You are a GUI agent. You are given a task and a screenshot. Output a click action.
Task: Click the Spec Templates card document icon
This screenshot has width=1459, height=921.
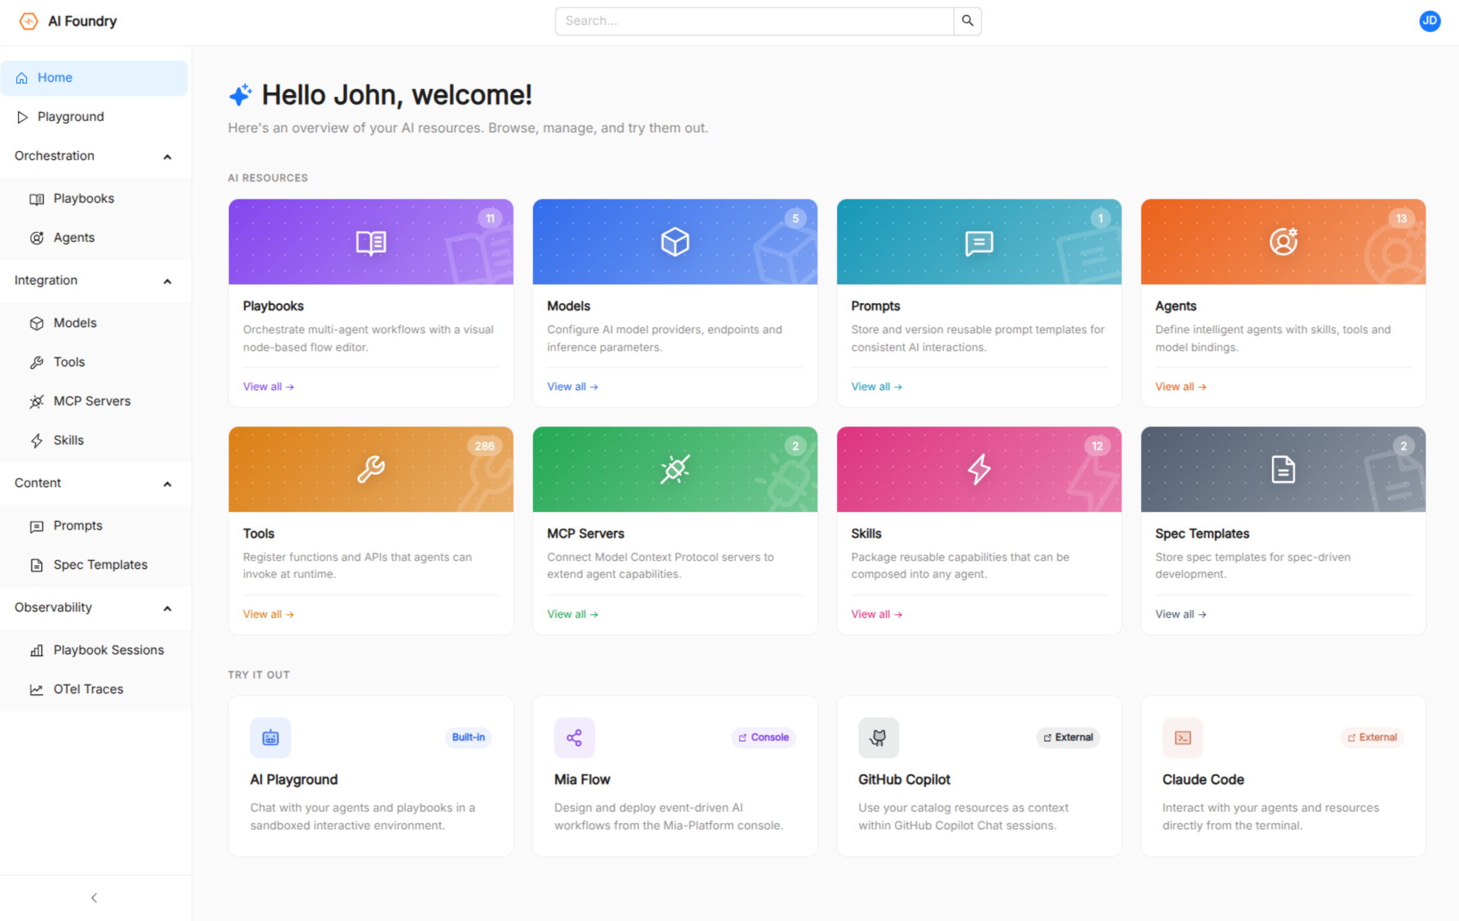coord(1283,469)
